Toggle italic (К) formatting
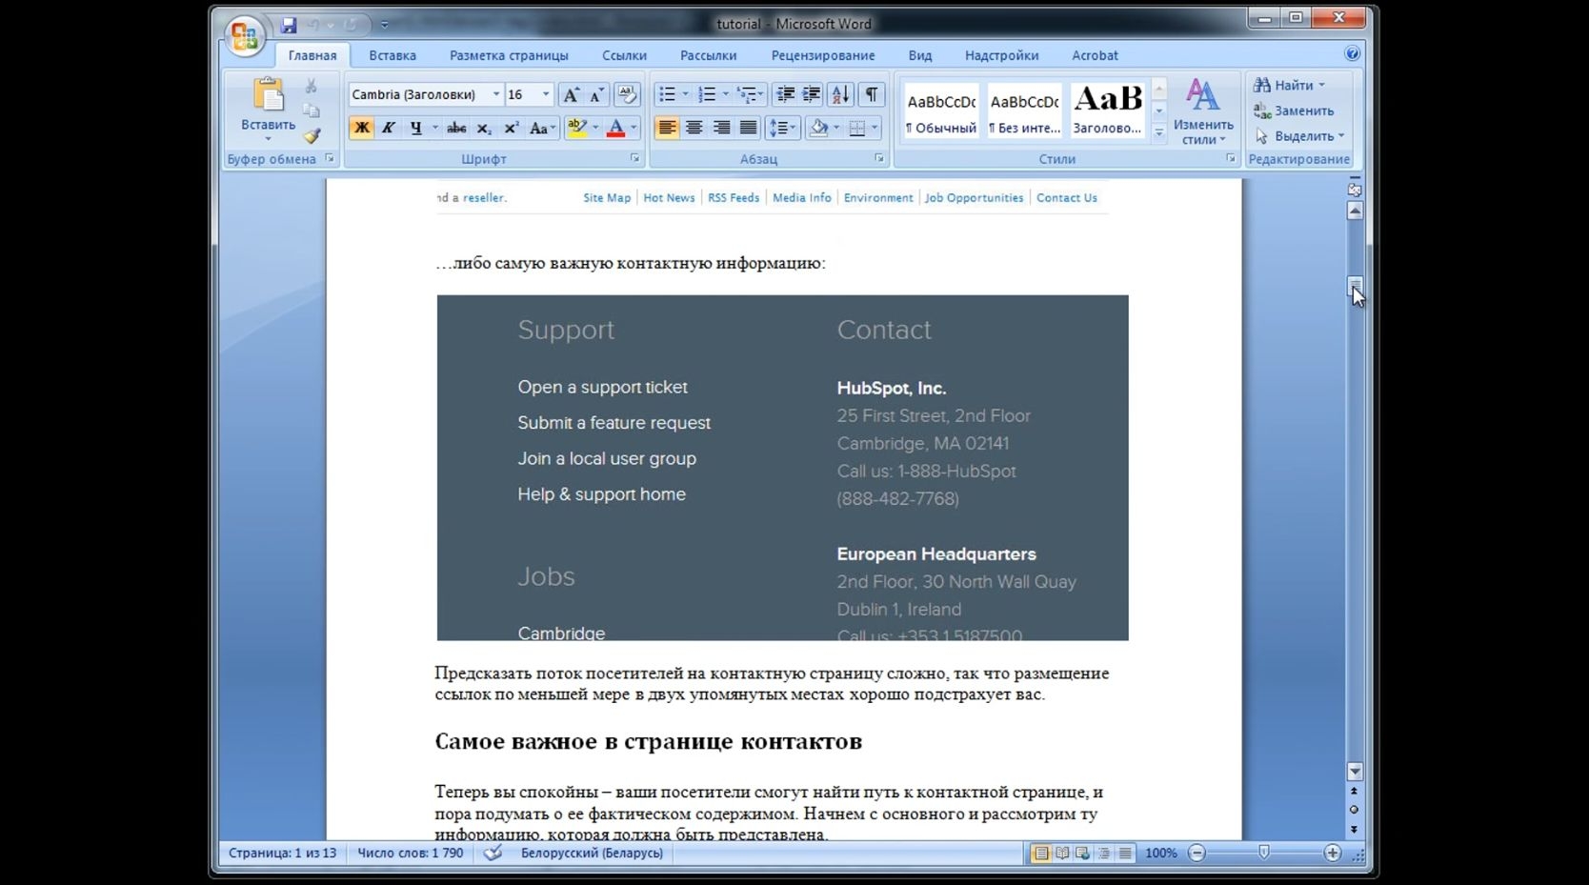This screenshot has width=1589, height=885. tap(388, 128)
